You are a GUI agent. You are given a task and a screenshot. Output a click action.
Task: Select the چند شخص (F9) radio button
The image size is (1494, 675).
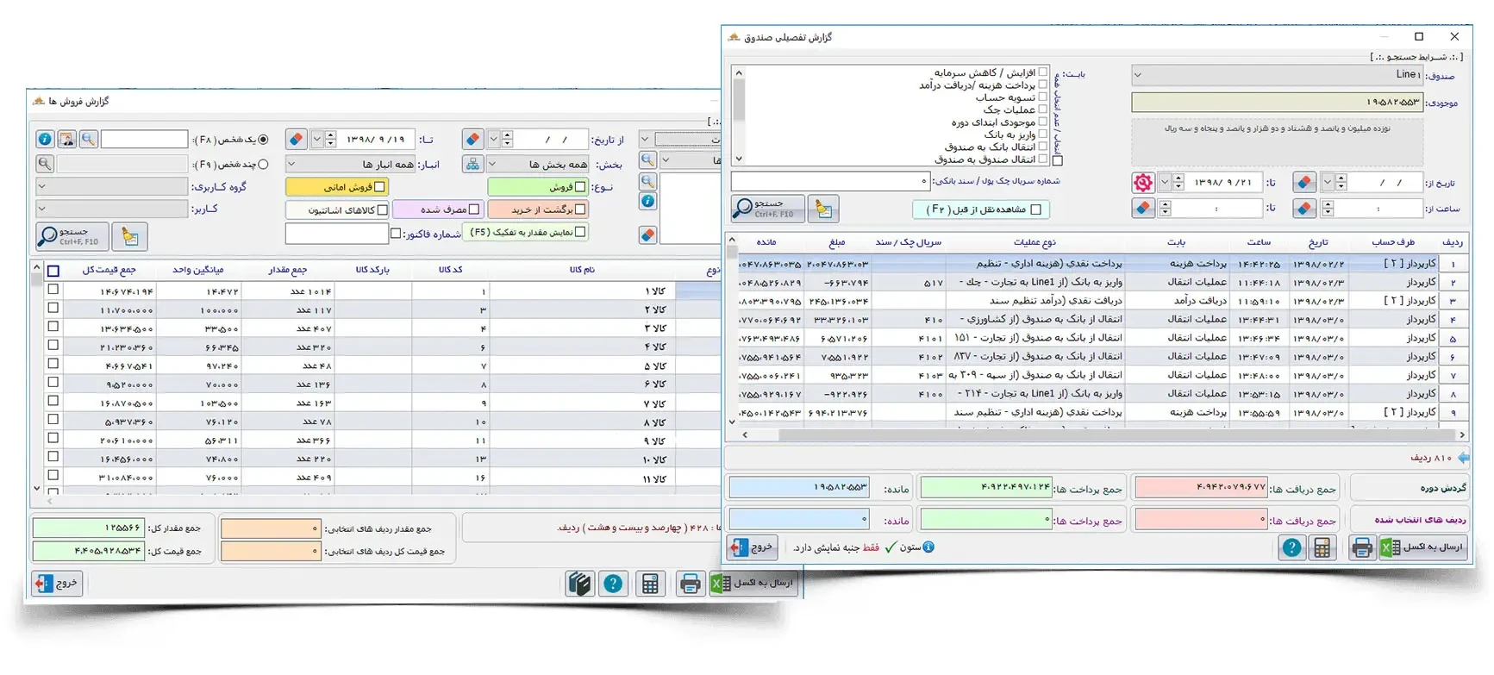263,164
